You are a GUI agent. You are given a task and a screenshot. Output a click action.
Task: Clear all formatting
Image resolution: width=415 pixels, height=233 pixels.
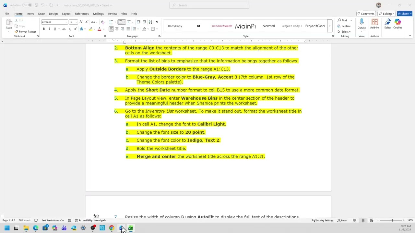(103, 22)
